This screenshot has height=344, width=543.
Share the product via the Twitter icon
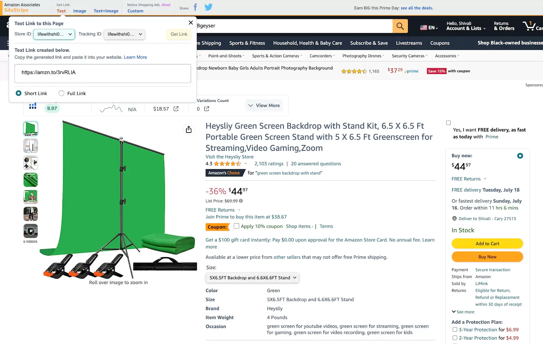point(209,7)
